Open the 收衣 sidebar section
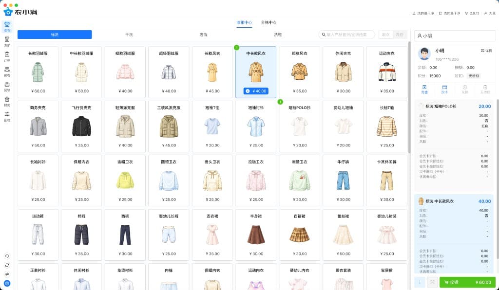The width and height of the screenshot is (499, 290). click(7, 27)
